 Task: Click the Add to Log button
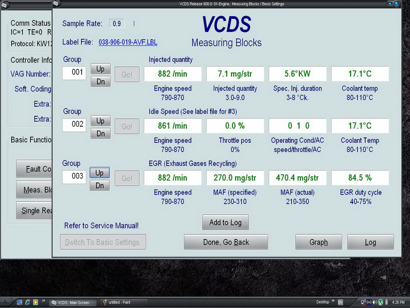[x=225, y=223]
